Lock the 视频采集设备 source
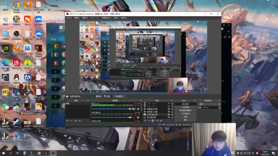 point(172,114)
